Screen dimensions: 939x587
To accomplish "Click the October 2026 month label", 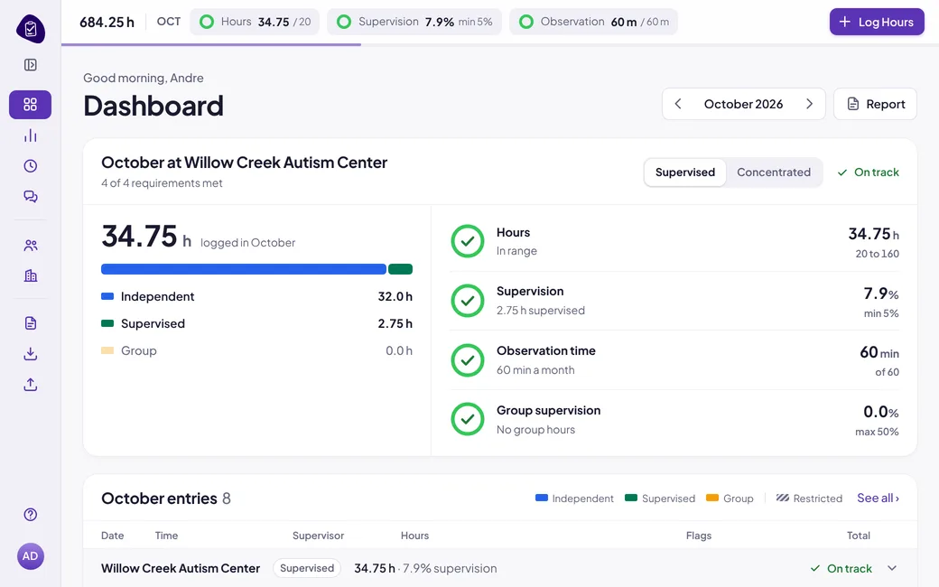I will click(743, 104).
